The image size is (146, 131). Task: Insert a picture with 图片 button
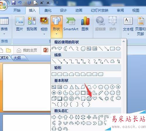[20, 24]
